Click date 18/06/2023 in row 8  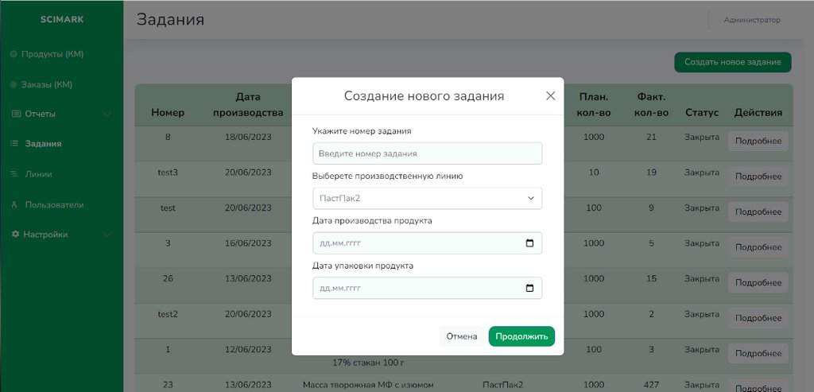point(248,137)
